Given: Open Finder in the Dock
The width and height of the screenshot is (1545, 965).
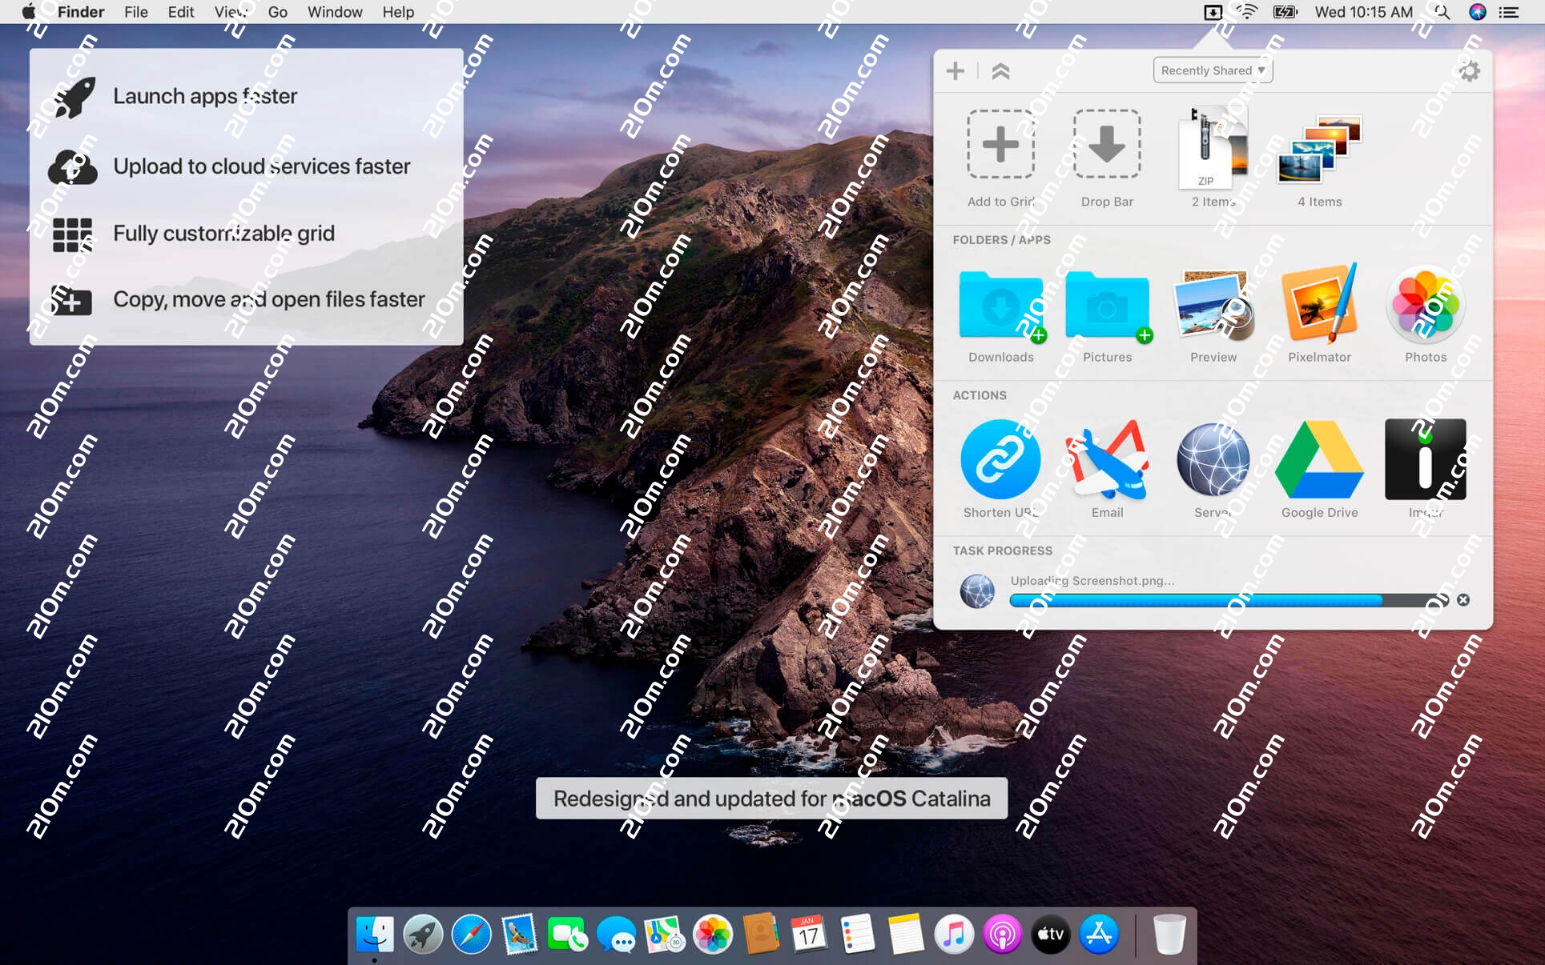Looking at the screenshot, I should [375, 934].
